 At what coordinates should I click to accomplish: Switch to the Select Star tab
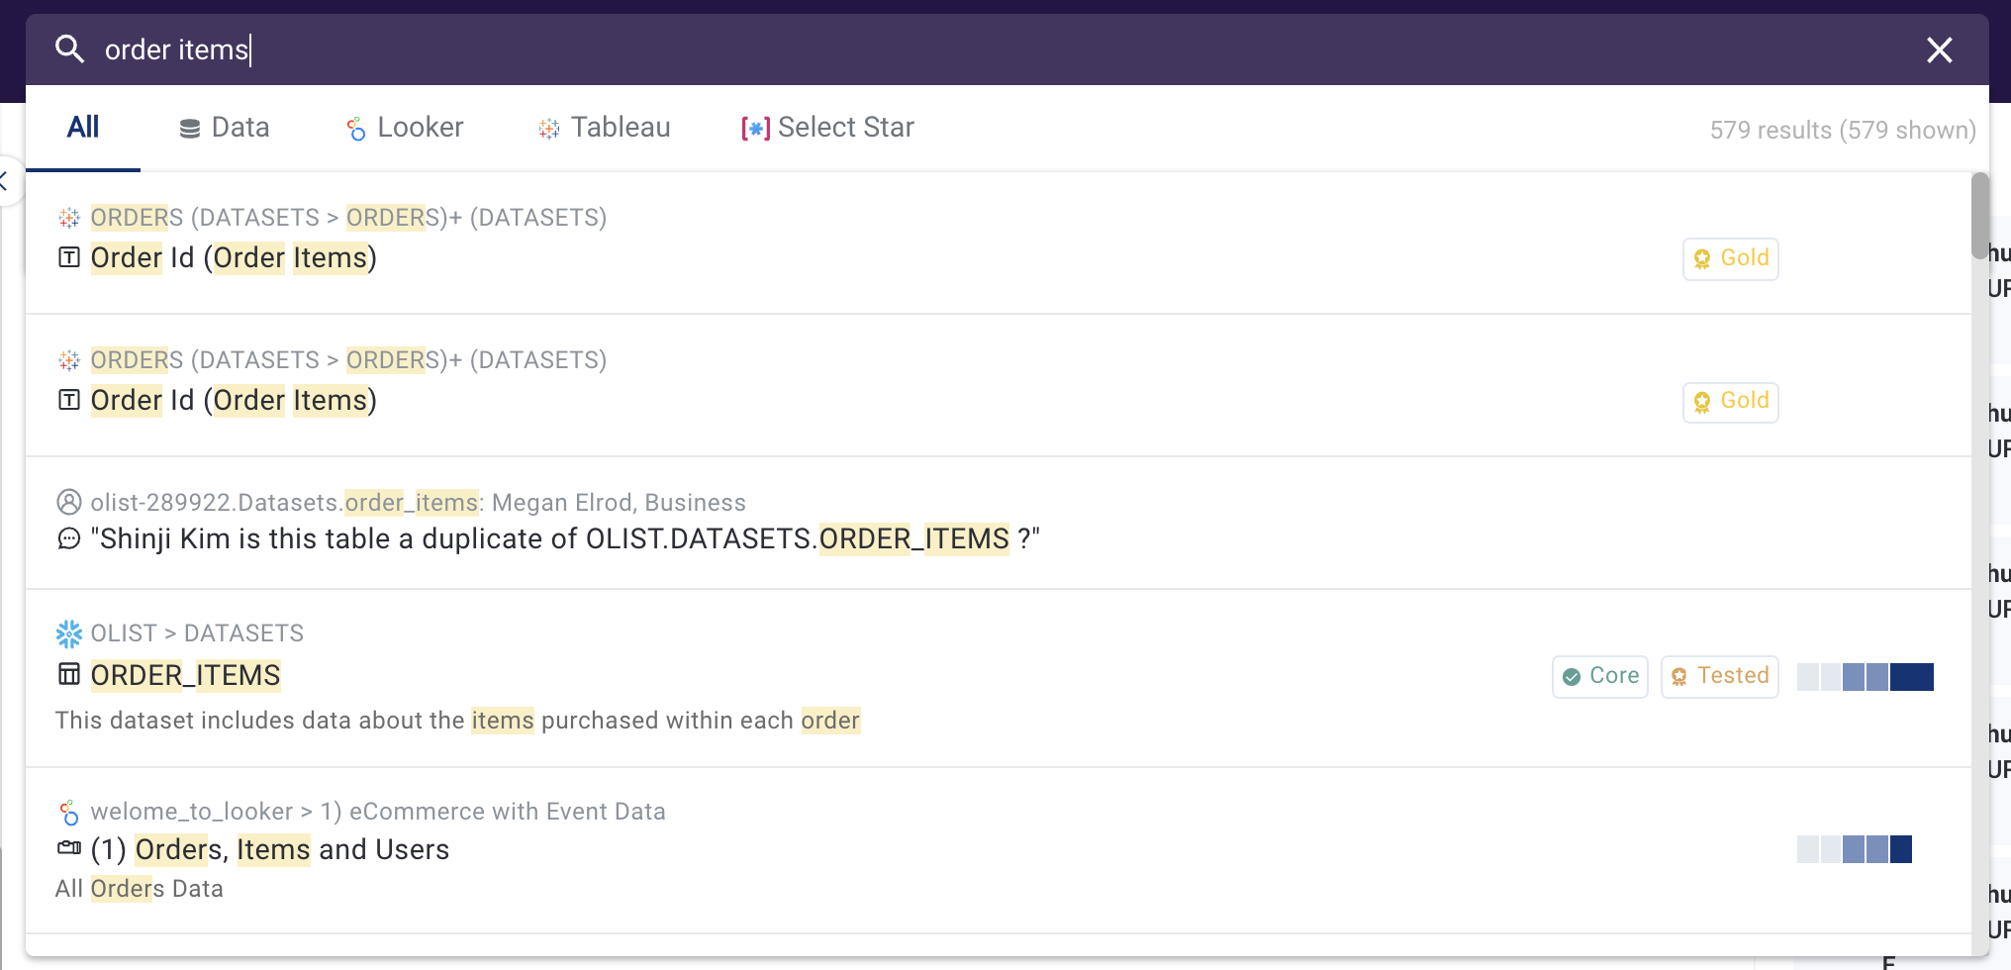coord(827,128)
